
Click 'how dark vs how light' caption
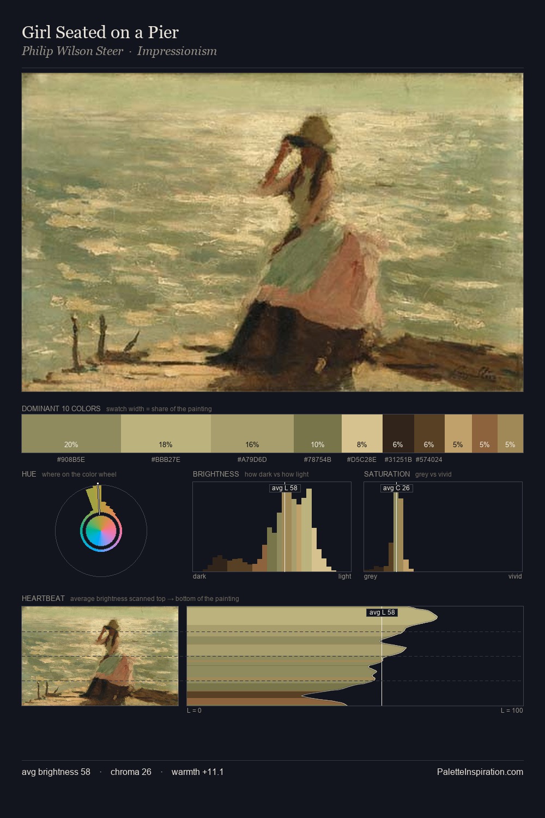pos(277,474)
